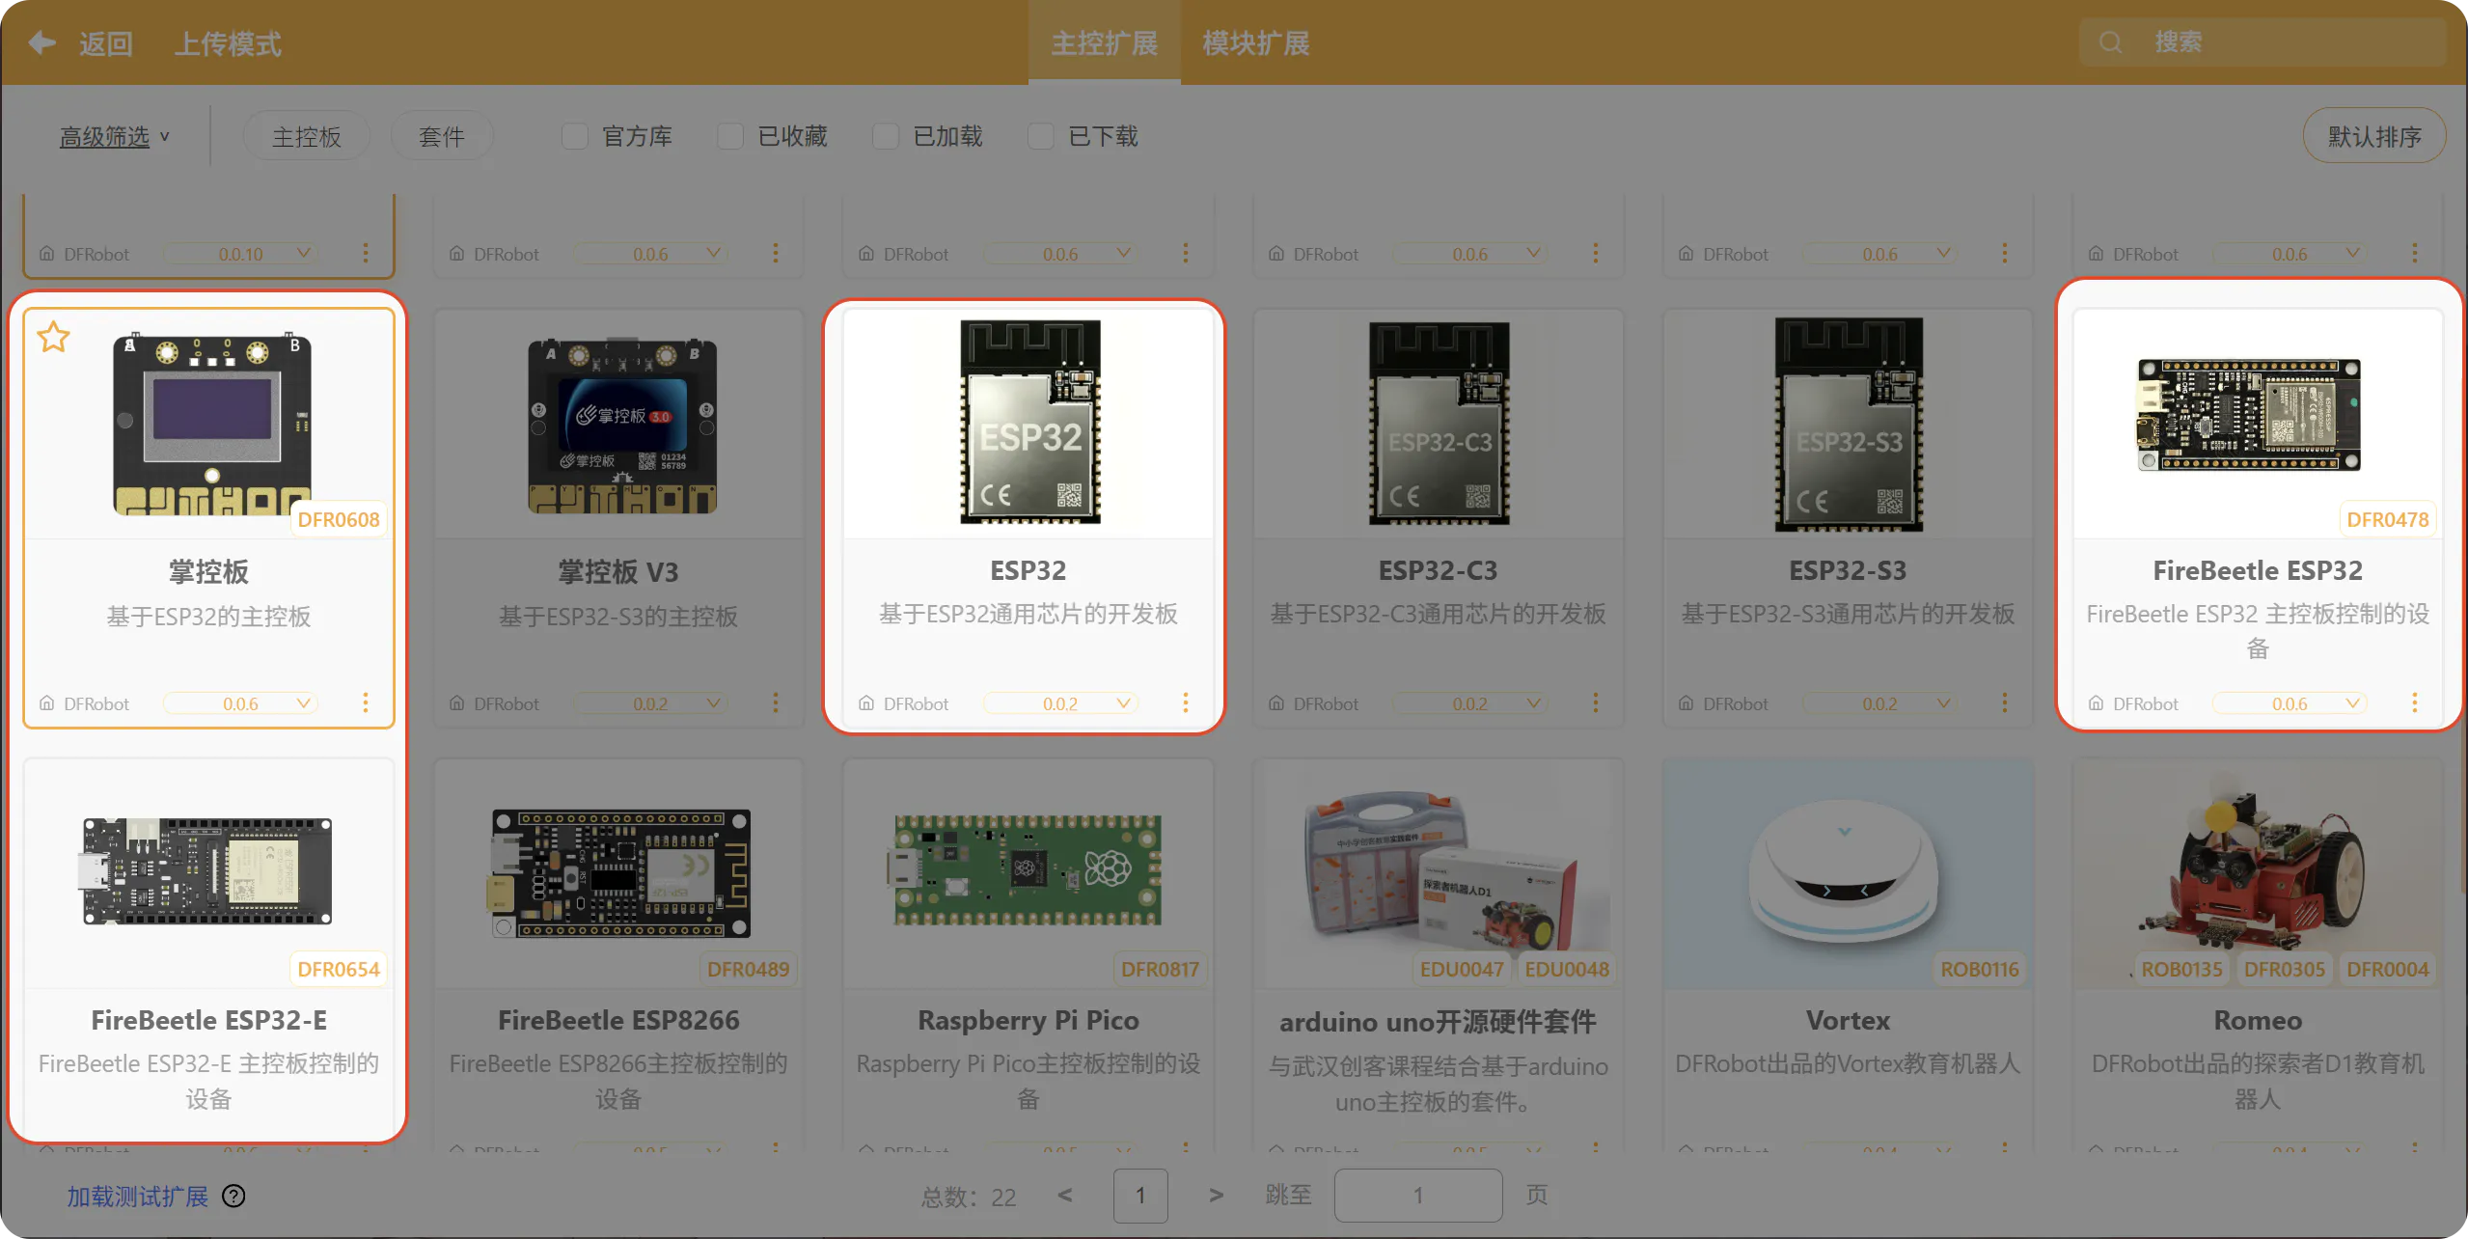Viewport: 2468px width, 1239px height.
Task: Click the DFR0608 product tag
Action: (x=339, y=519)
